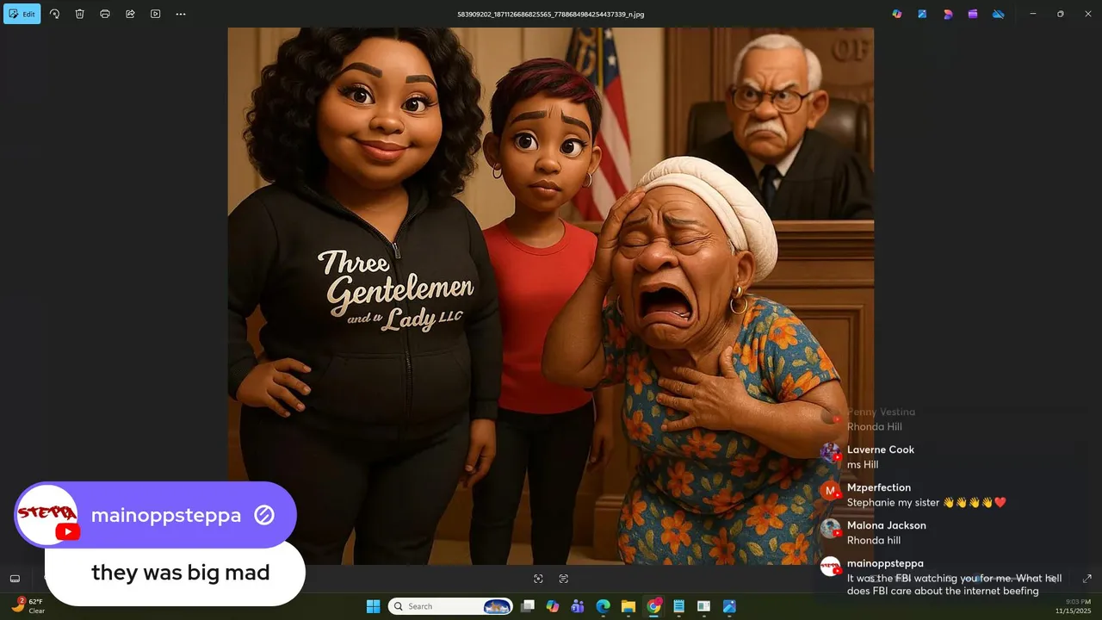Screen dimensions: 1102x620
Task: Switch to Google Chrome on the taskbar
Action: [x=653, y=606]
